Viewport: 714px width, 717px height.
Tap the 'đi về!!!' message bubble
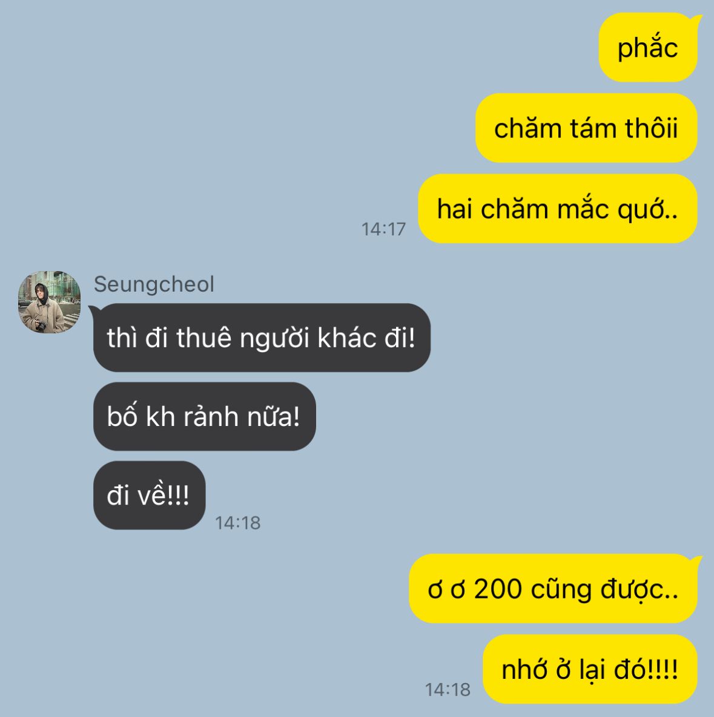pos(149,495)
